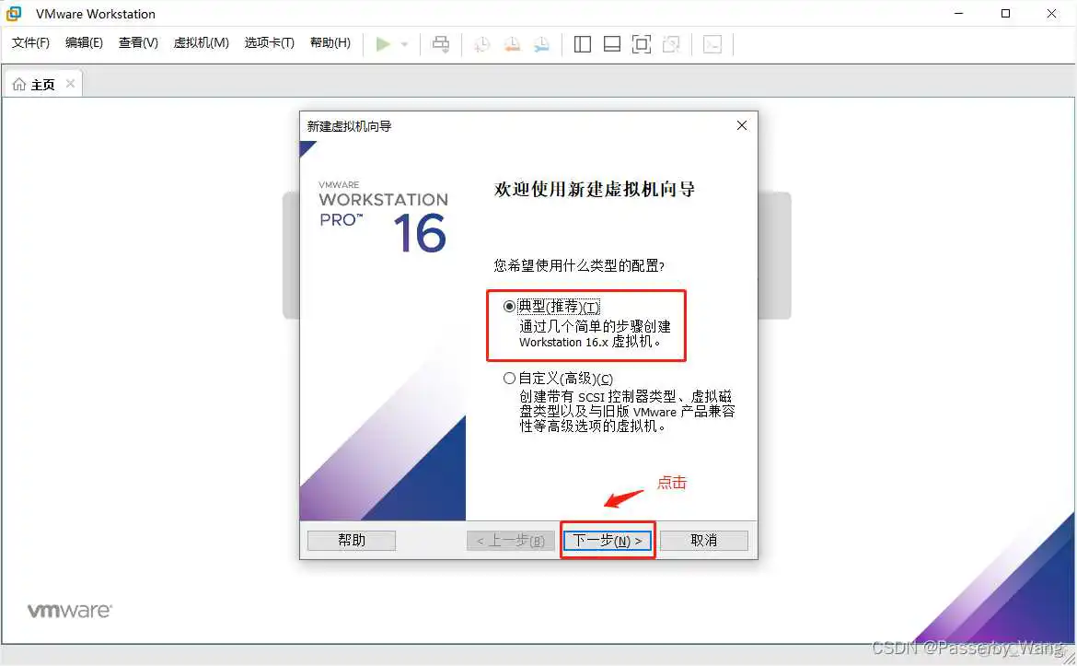Click the VMware Workstation title bar logo

click(14, 14)
